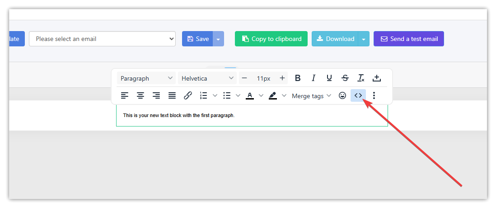Click the Send a test email button
The image size is (496, 208).
tap(408, 39)
